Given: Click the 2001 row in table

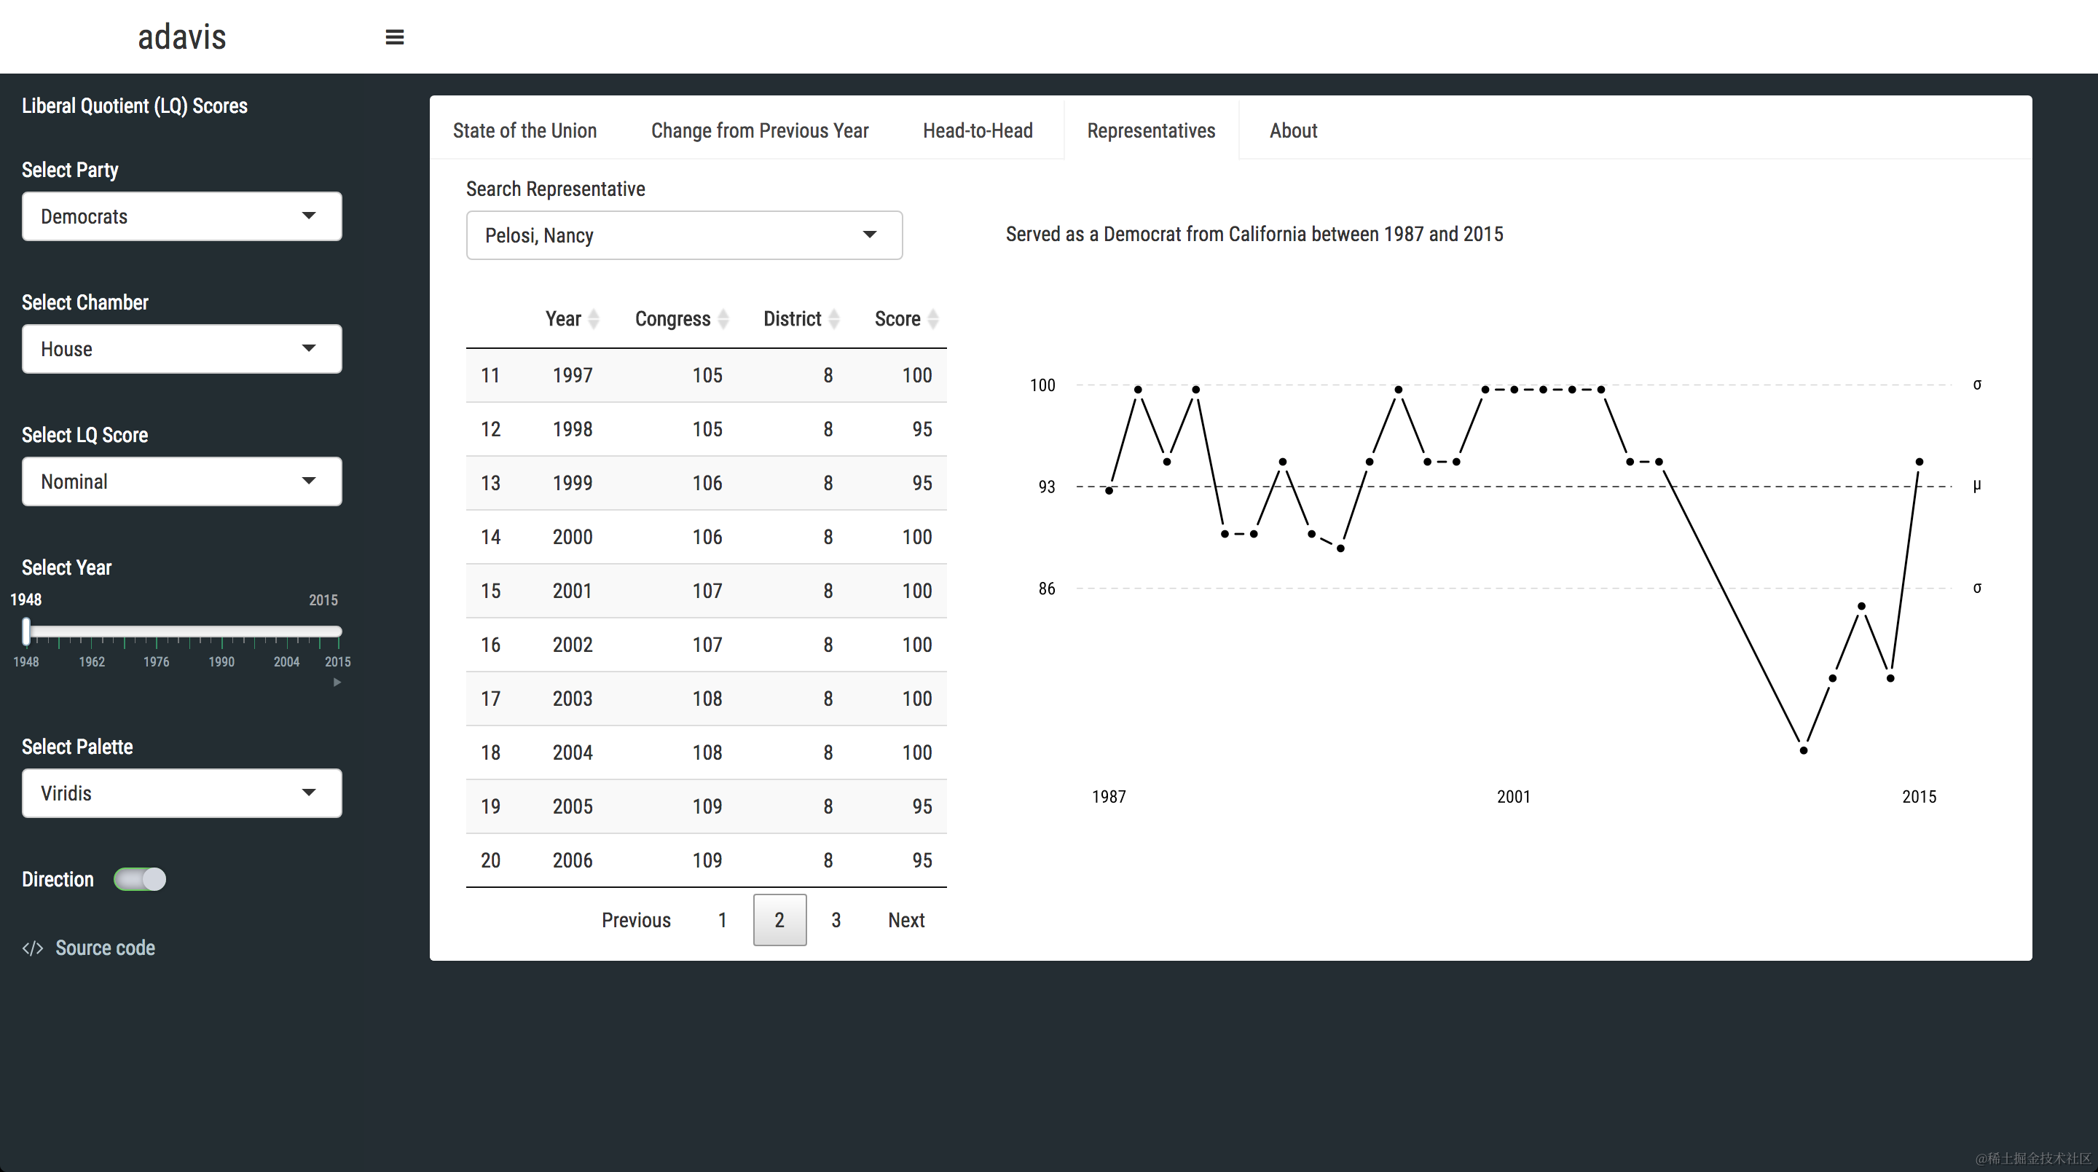Looking at the screenshot, I should (x=705, y=591).
